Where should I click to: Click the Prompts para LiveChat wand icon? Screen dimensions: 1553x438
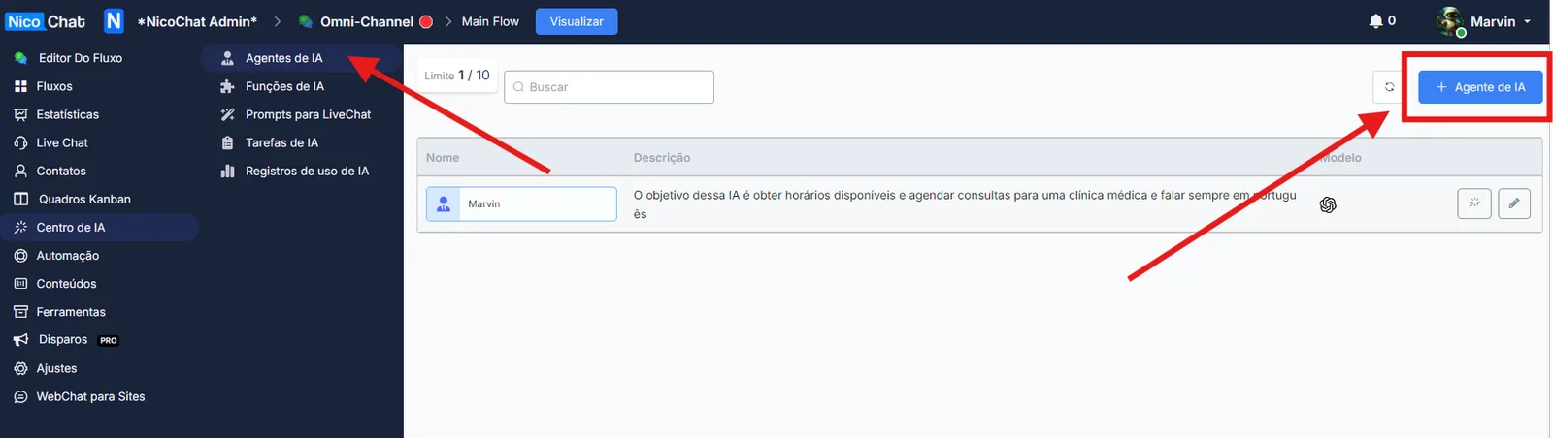pyautogui.click(x=228, y=114)
